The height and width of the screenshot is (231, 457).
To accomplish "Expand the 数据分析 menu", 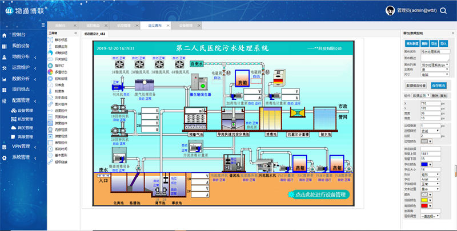I will pyautogui.click(x=22, y=78).
